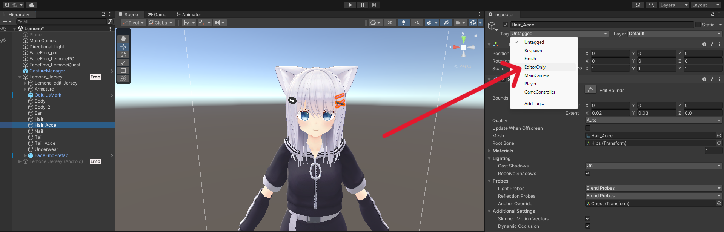
Task: Toggle the Gizmos button
Action: pos(473,23)
